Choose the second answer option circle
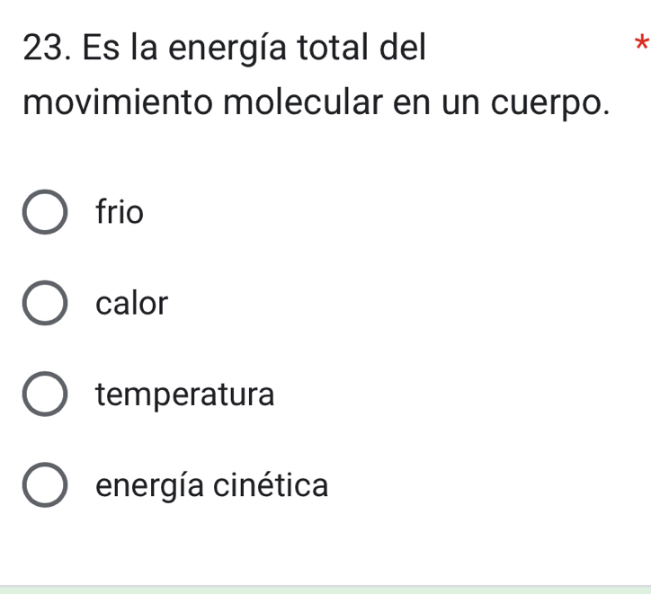This screenshot has width=651, height=594. (44, 304)
